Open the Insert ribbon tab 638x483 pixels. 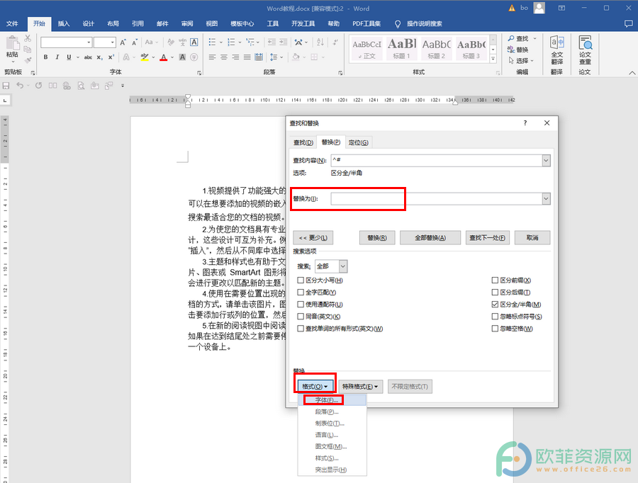click(x=64, y=23)
